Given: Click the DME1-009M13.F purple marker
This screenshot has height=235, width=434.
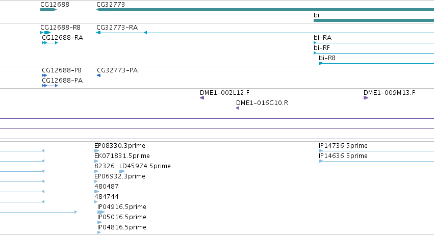Looking at the screenshot, I should point(366,98).
